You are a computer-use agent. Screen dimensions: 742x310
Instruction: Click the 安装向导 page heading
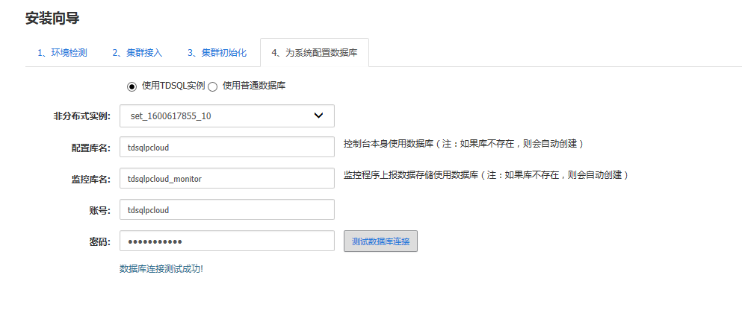pos(52,19)
